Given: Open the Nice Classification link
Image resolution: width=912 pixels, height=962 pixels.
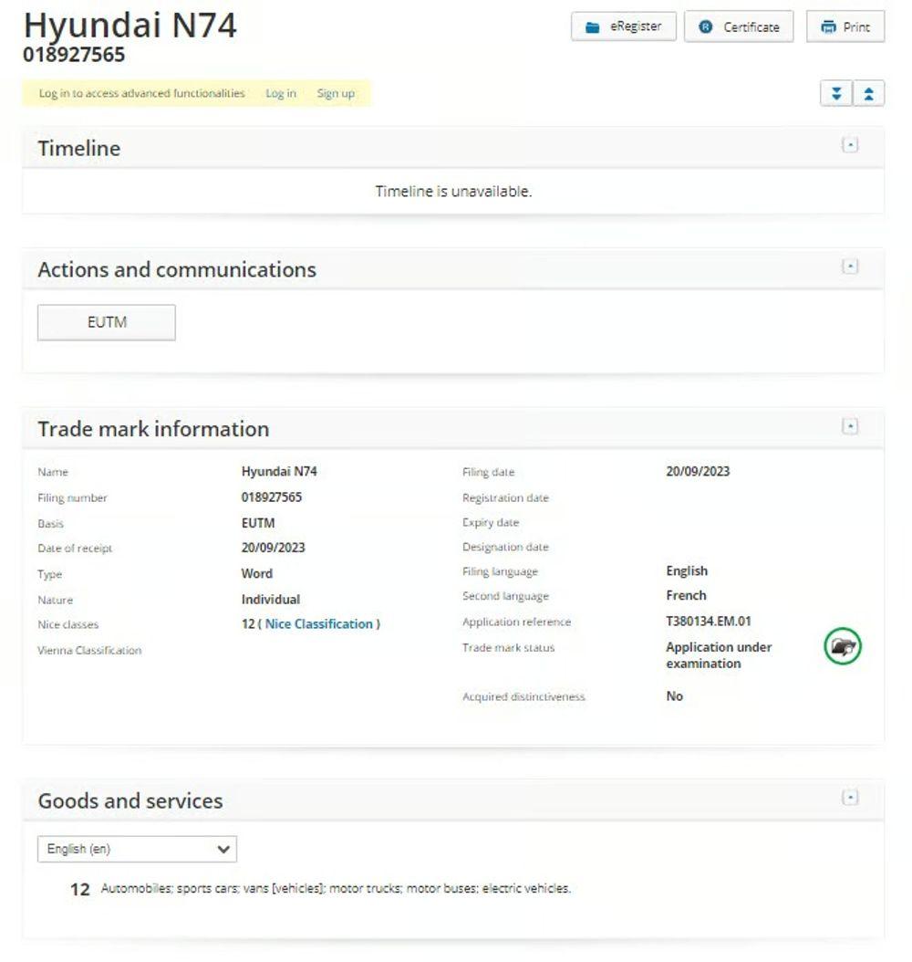Looking at the screenshot, I should [x=321, y=624].
